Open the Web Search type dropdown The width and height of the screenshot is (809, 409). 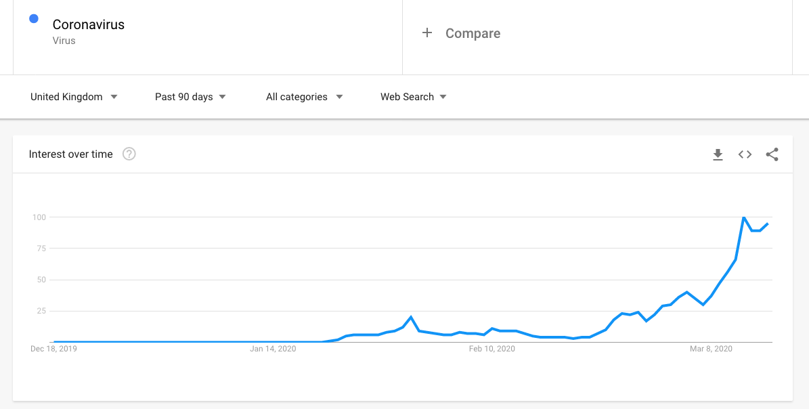tap(414, 97)
